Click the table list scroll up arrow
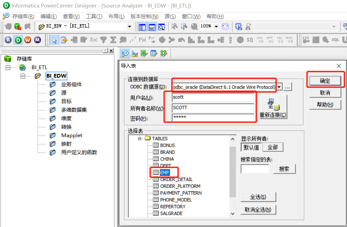Viewport: 347px width, 227px height. coord(233,139)
